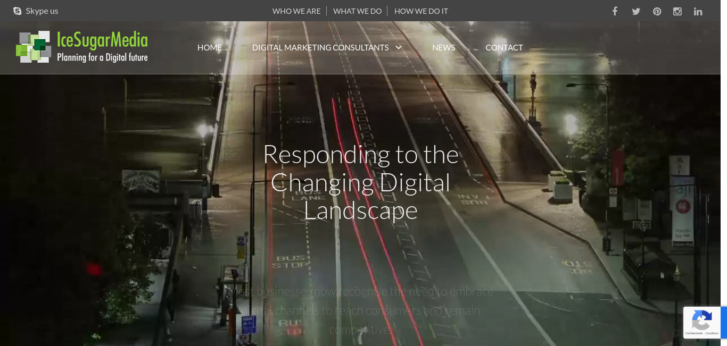Navigate to the CONTACT page
Image resolution: width=727 pixels, height=346 pixels.
[504, 48]
